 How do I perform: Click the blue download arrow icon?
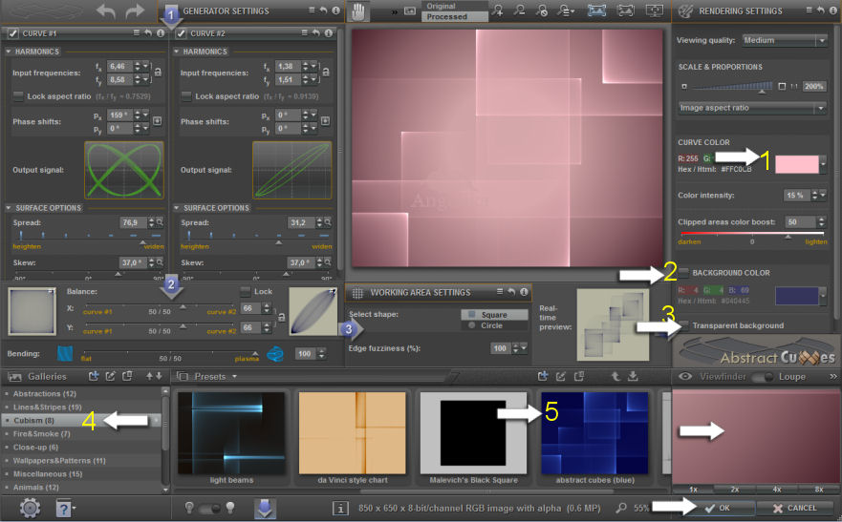point(266,508)
